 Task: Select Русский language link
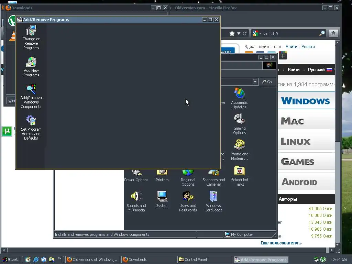tap(316, 69)
